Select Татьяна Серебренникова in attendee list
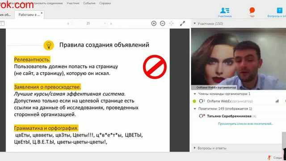The width and height of the screenshot is (286, 161). point(229,116)
